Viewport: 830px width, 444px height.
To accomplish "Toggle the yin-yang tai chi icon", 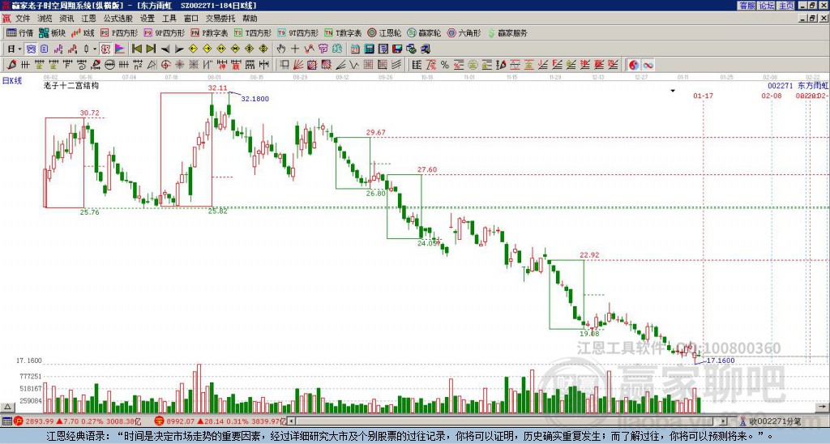I will pyautogui.click(x=634, y=65).
